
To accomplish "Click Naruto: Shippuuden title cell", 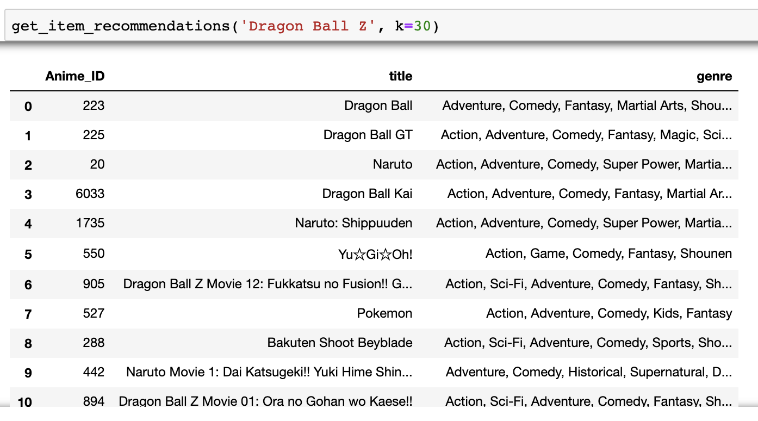I will pyautogui.click(x=354, y=223).
